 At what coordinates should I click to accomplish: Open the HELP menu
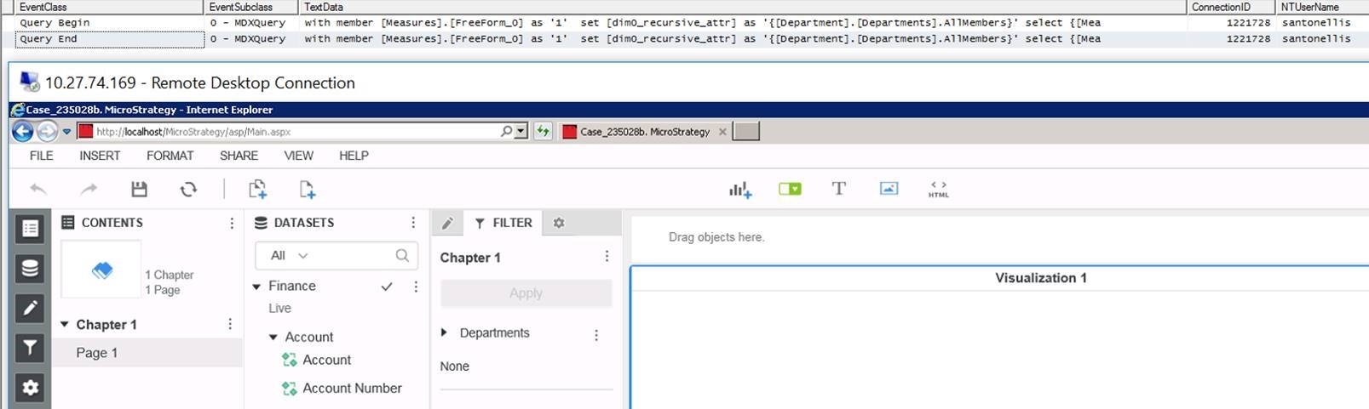(354, 156)
